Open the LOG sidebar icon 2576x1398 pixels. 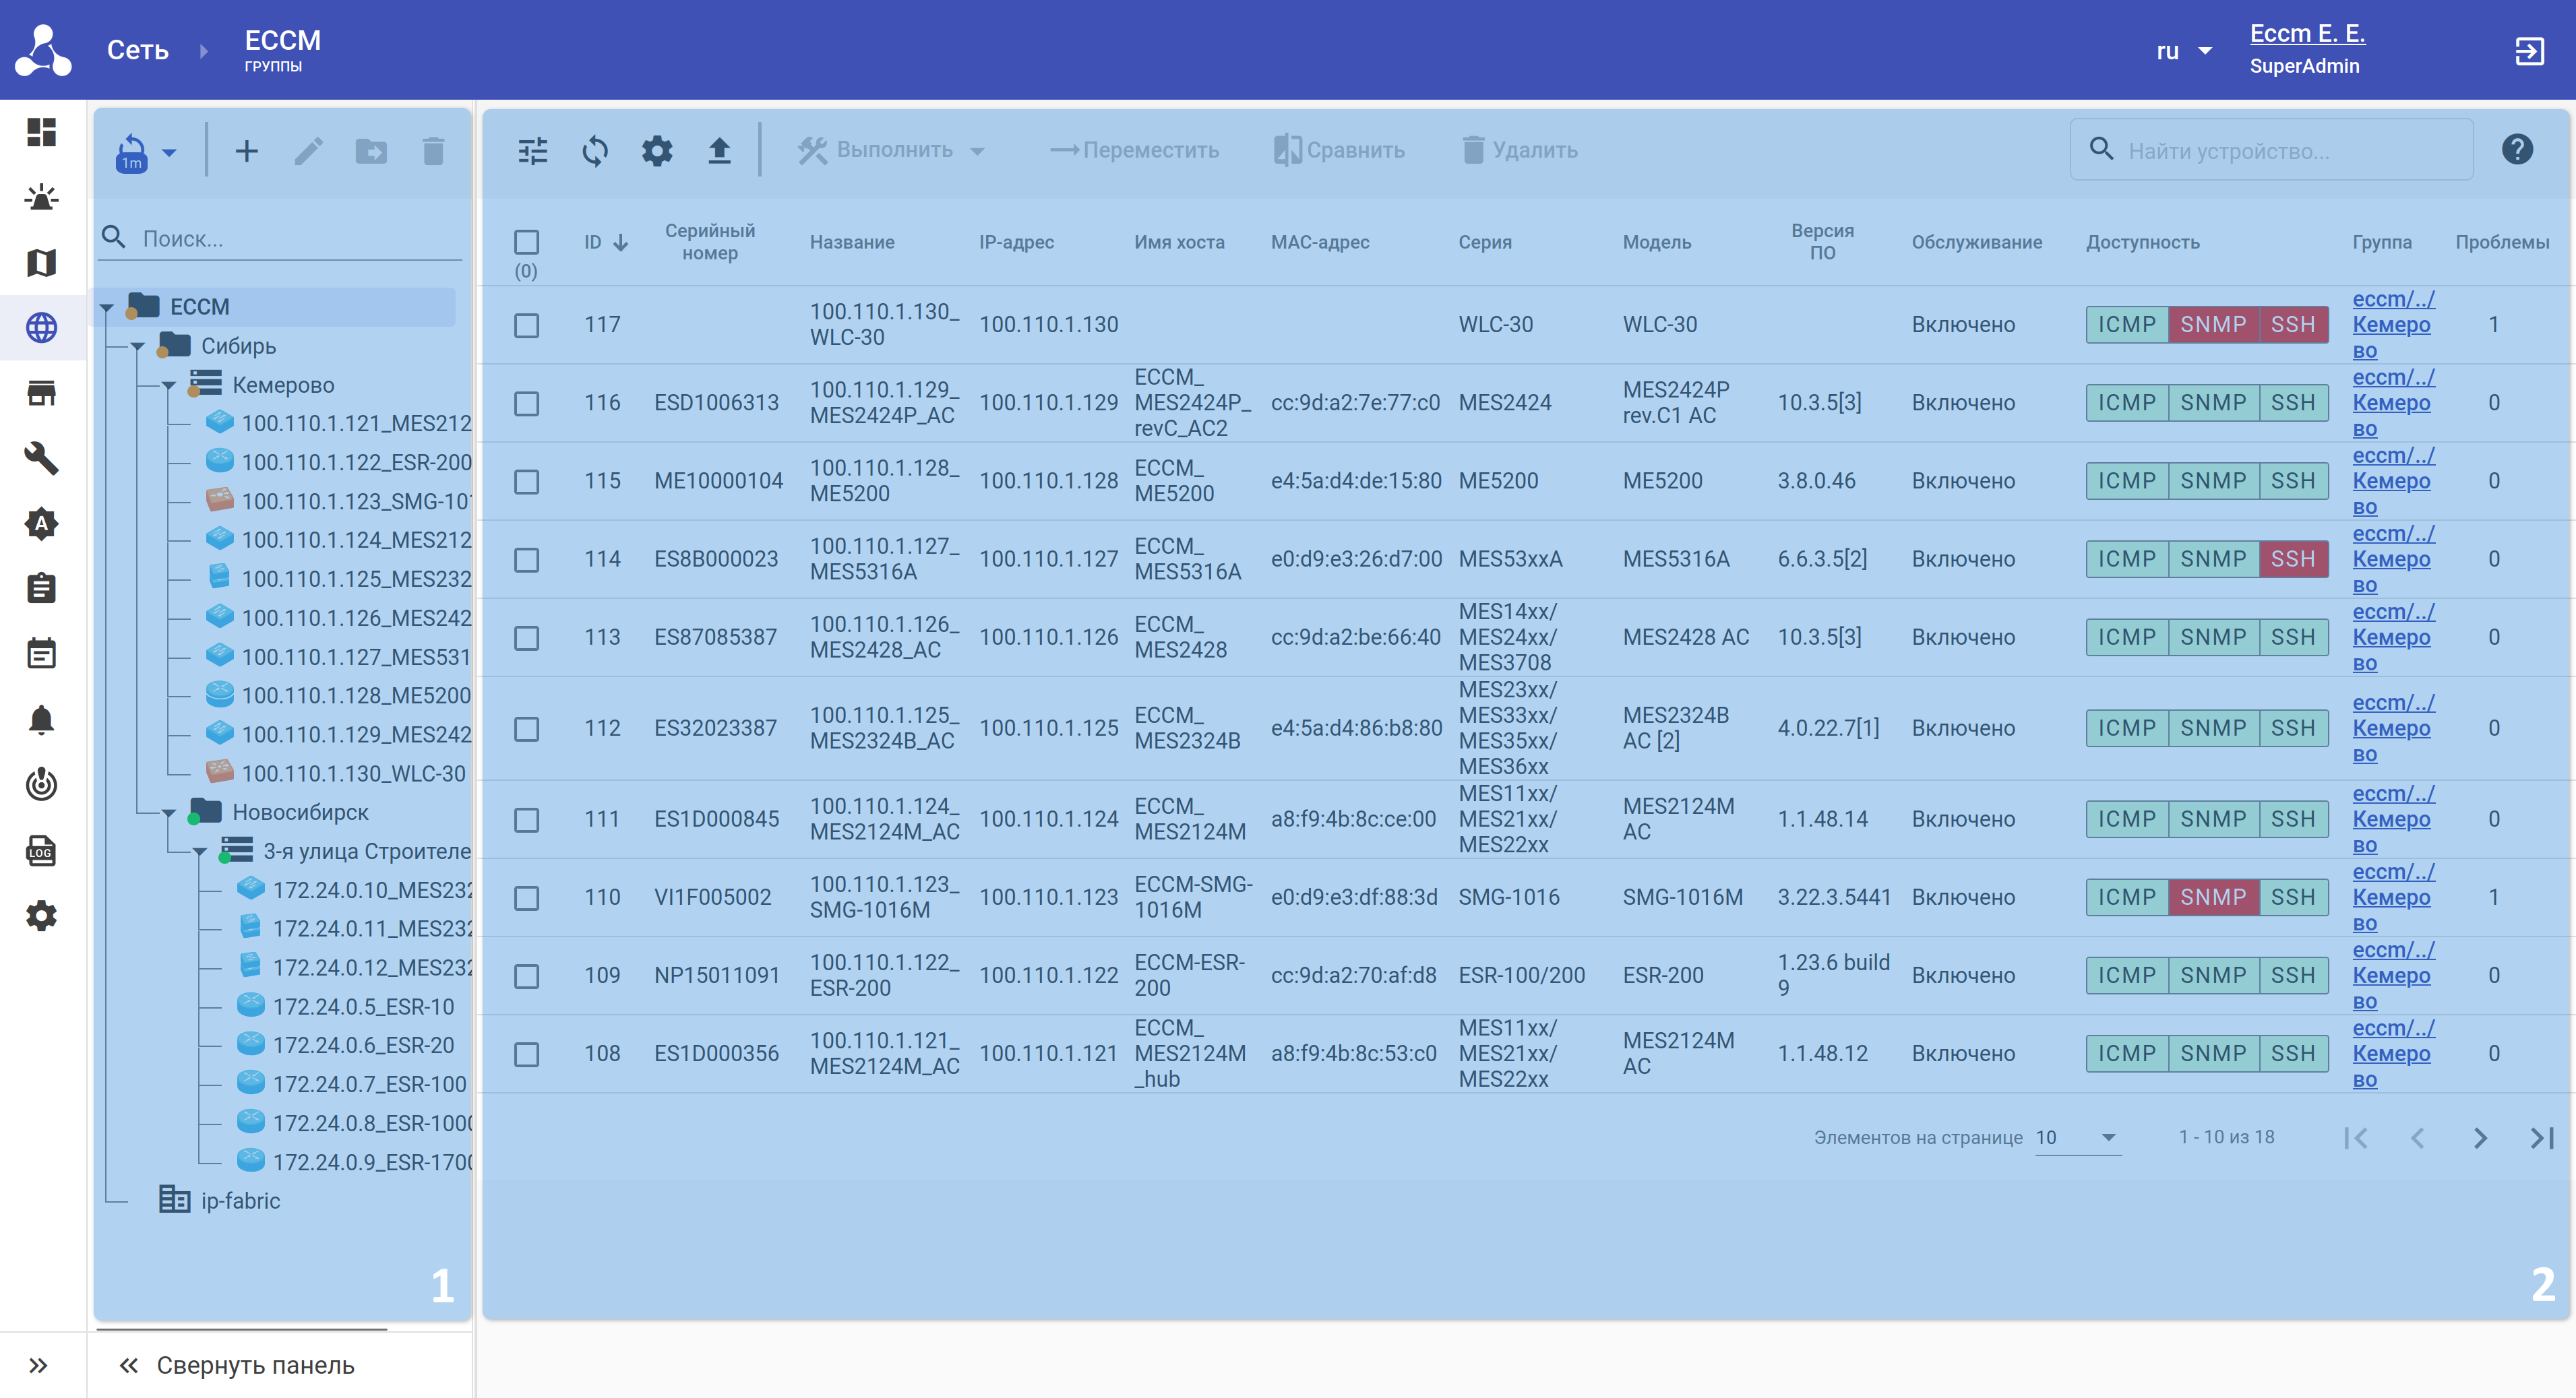pyautogui.click(x=41, y=850)
